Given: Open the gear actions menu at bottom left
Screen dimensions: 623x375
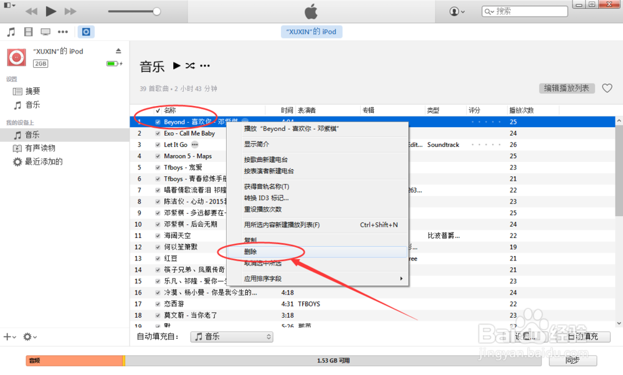Looking at the screenshot, I should 29,337.
